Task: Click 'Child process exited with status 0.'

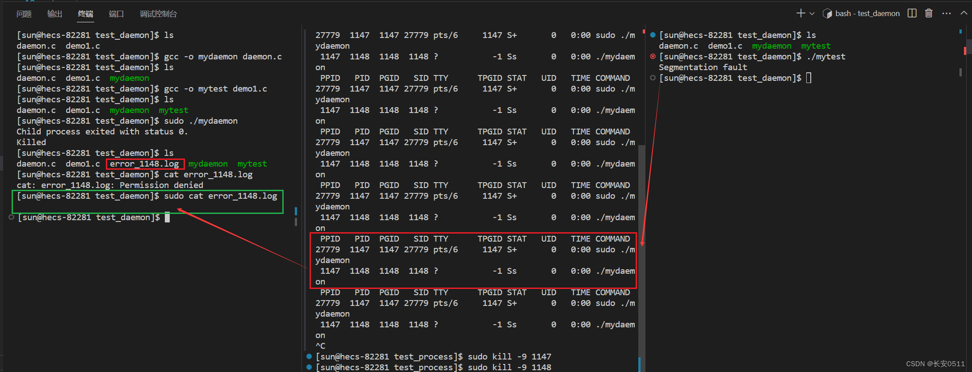Action: (x=102, y=132)
